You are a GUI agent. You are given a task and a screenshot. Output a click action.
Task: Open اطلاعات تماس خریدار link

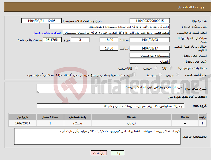coord(47,33)
